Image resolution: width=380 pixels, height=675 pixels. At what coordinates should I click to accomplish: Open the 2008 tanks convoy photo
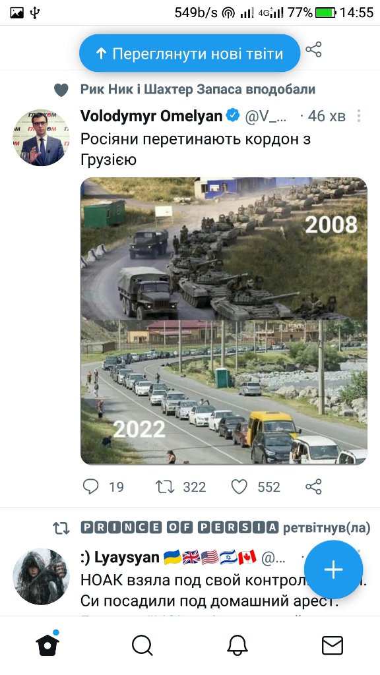point(224,249)
